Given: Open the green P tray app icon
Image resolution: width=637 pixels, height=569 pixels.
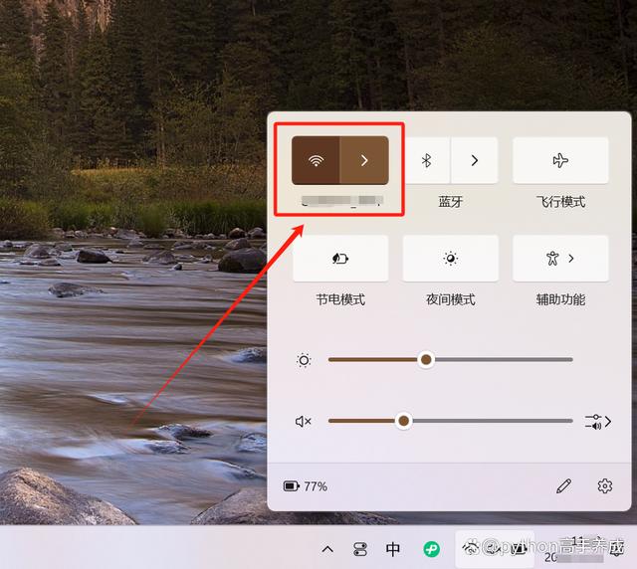Looking at the screenshot, I should (x=431, y=549).
